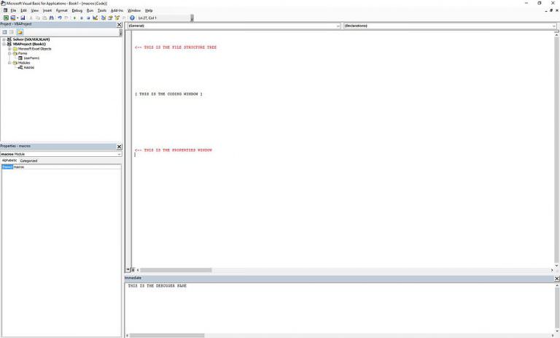
Task: Switch to the Alphabetic tab
Action: pos(9,161)
